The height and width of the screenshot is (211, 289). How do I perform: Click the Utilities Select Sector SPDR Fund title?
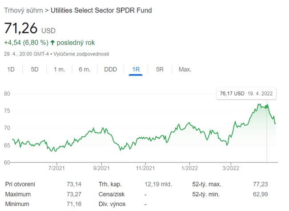(101, 10)
